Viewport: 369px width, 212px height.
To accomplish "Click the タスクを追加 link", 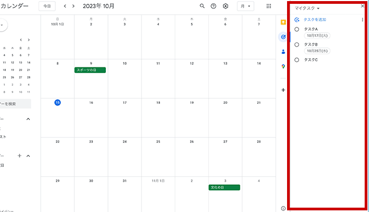I will (315, 20).
